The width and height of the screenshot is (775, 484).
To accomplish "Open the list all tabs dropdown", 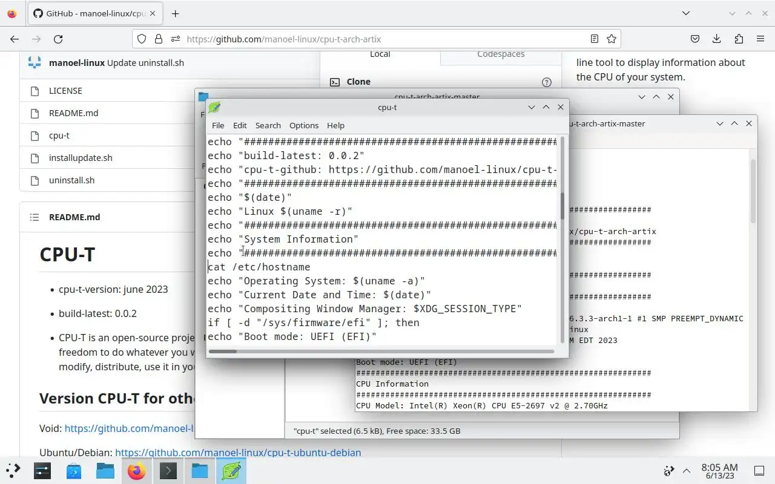I will click(685, 13).
